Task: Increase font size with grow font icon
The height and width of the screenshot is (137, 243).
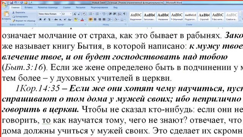Action: [x=75, y=14]
